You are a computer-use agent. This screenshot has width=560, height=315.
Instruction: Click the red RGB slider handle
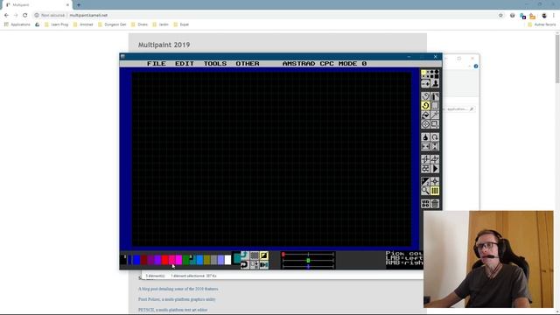[x=283, y=255]
